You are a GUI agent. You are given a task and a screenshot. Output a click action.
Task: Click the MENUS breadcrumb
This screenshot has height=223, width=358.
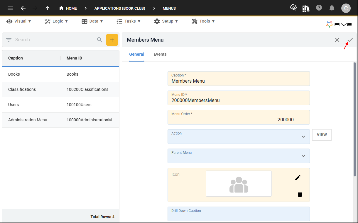[x=169, y=8]
